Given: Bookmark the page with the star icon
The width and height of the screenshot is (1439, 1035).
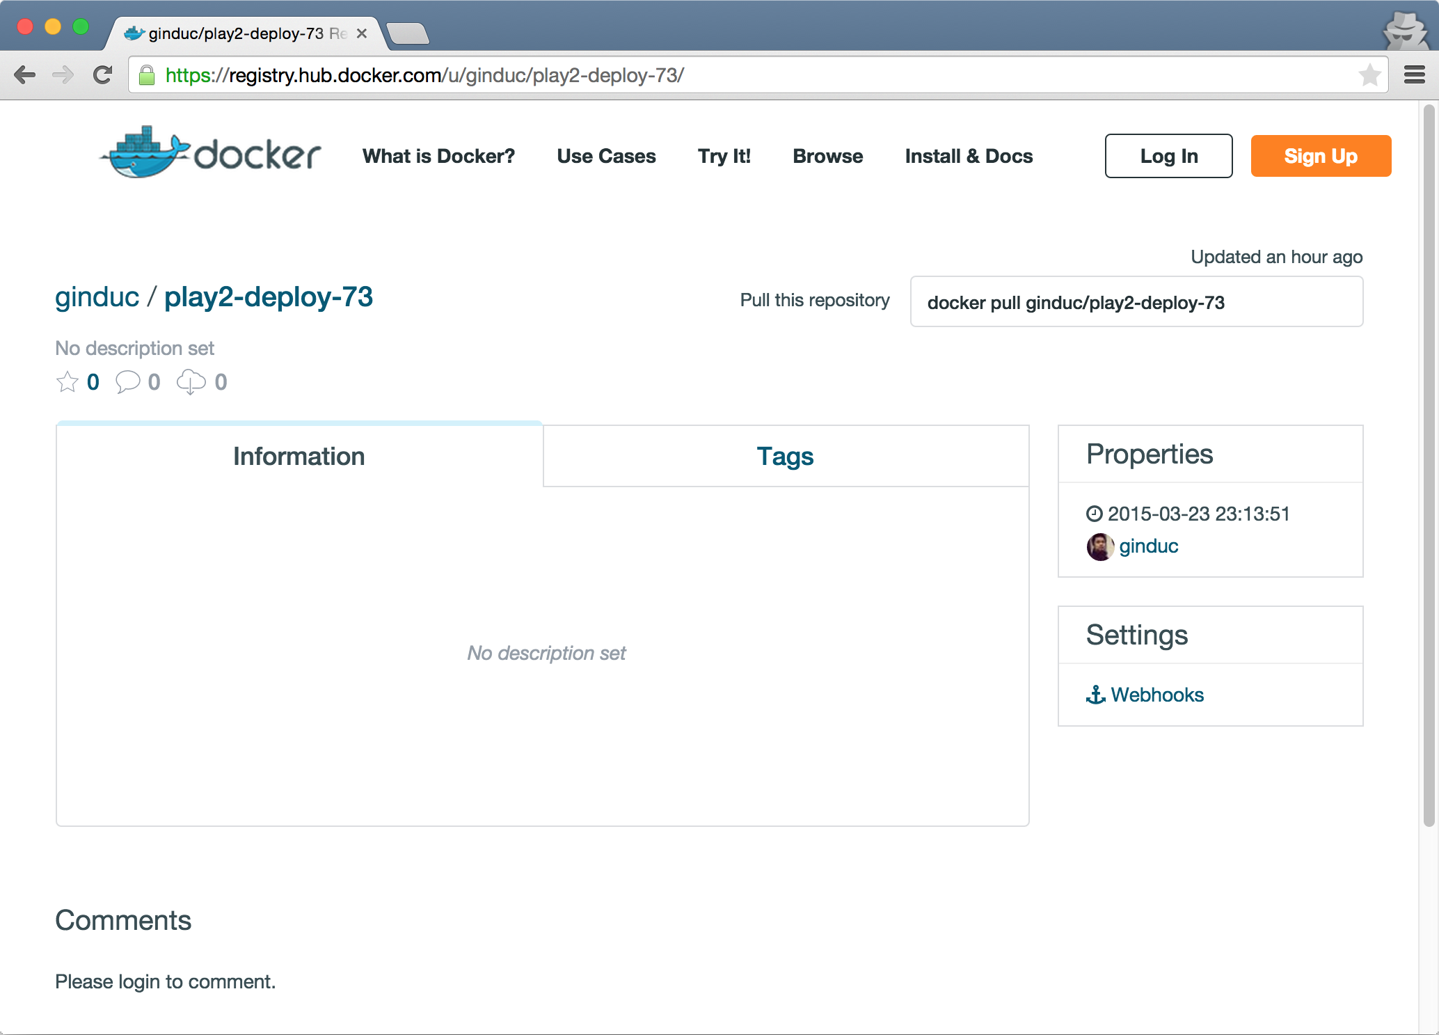Looking at the screenshot, I should 1369,74.
